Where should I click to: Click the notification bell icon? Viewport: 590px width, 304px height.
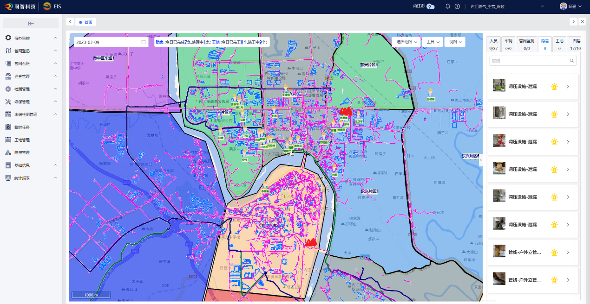(x=447, y=6)
